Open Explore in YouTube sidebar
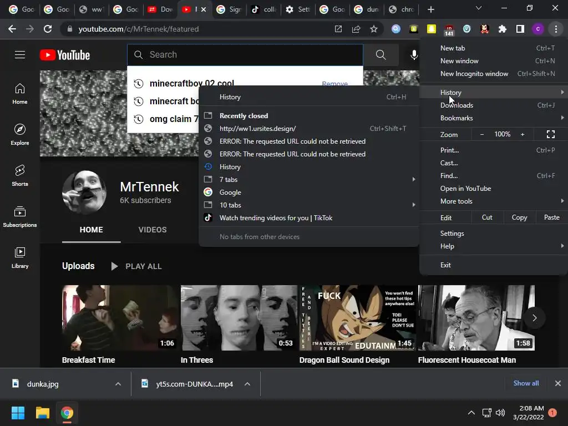Image resolution: width=568 pixels, height=426 pixels. 20,135
